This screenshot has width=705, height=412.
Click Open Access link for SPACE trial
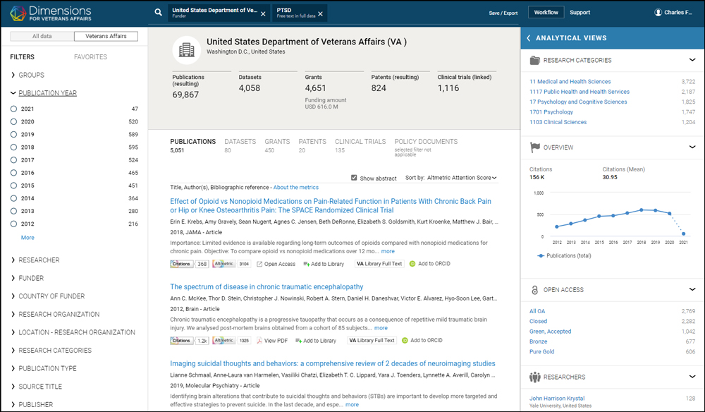tap(276, 264)
